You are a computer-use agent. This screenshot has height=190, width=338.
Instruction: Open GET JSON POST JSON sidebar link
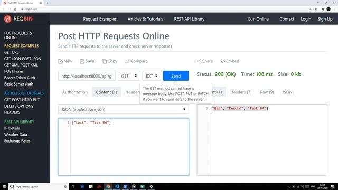pos(23,59)
